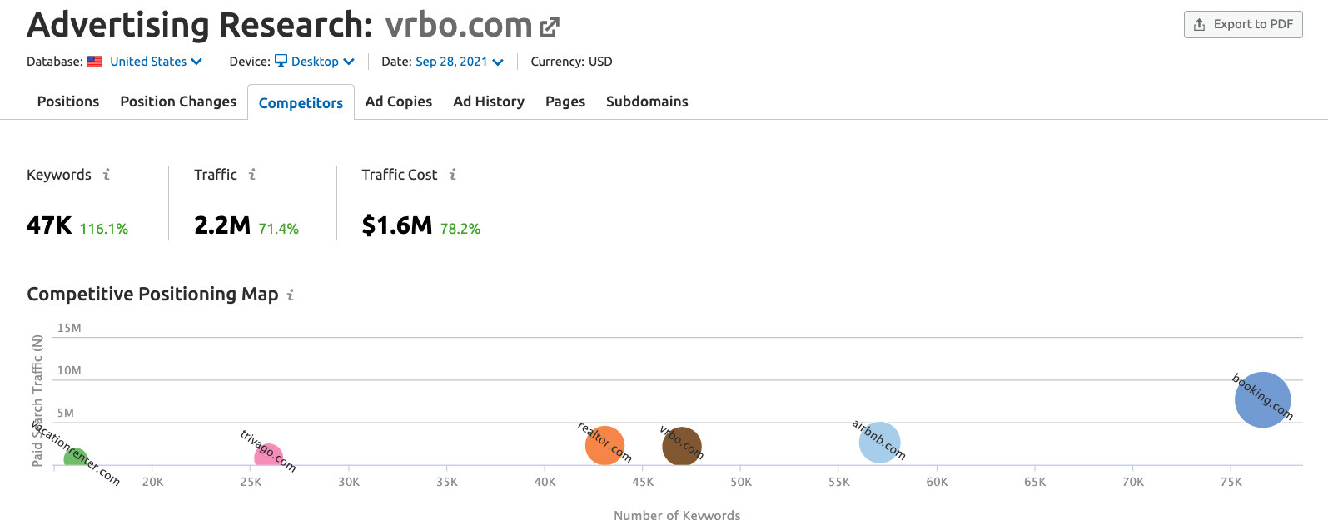Screen dimensions: 1328x520
Task: Click the United States flag icon
Action: coord(95,62)
